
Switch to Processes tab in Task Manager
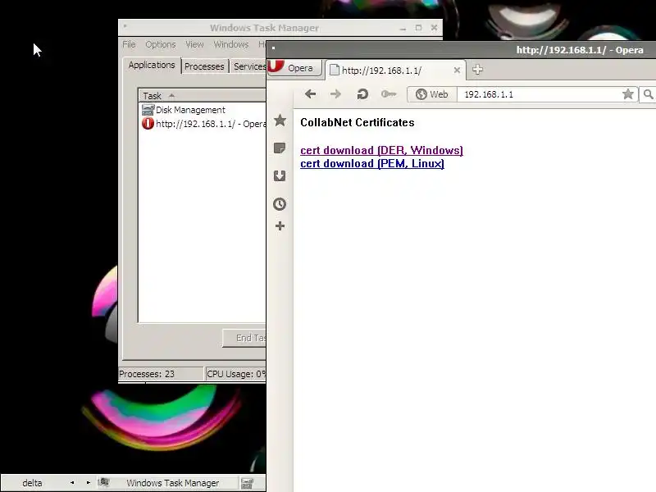204,66
